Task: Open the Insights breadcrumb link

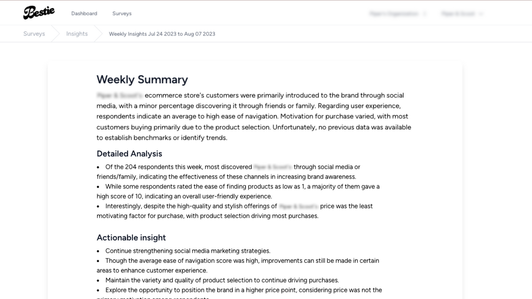Action: tap(77, 34)
